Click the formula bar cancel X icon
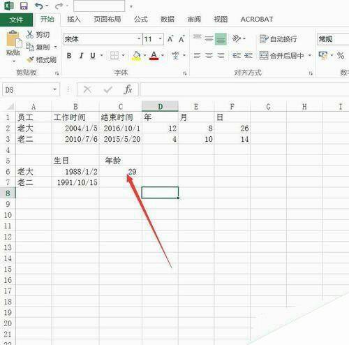Image resolution: width=349 pixels, height=345 pixels. pyautogui.click(x=87, y=89)
